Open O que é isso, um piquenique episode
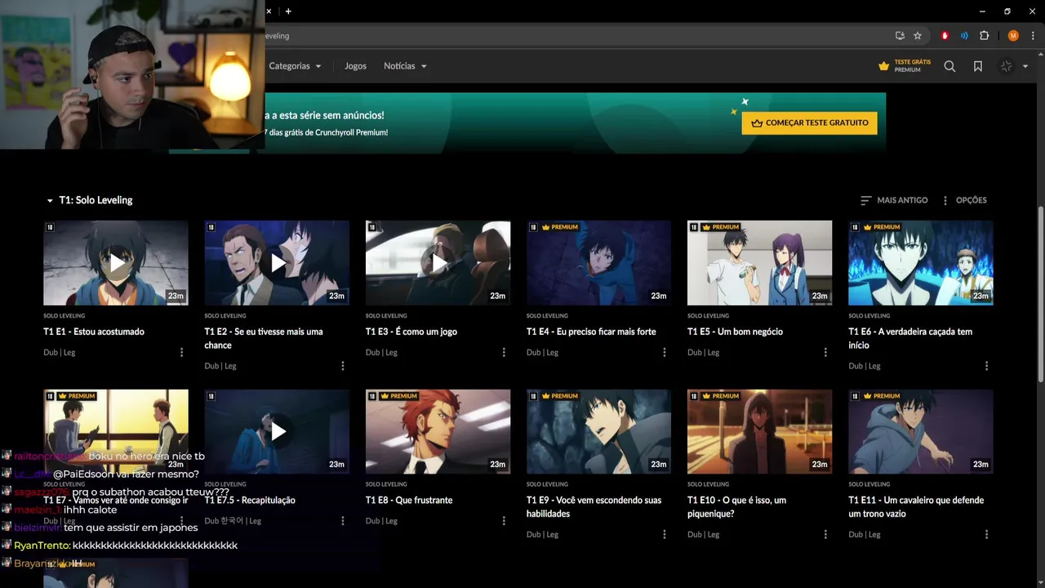The image size is (1045, 588). [737, 506]
